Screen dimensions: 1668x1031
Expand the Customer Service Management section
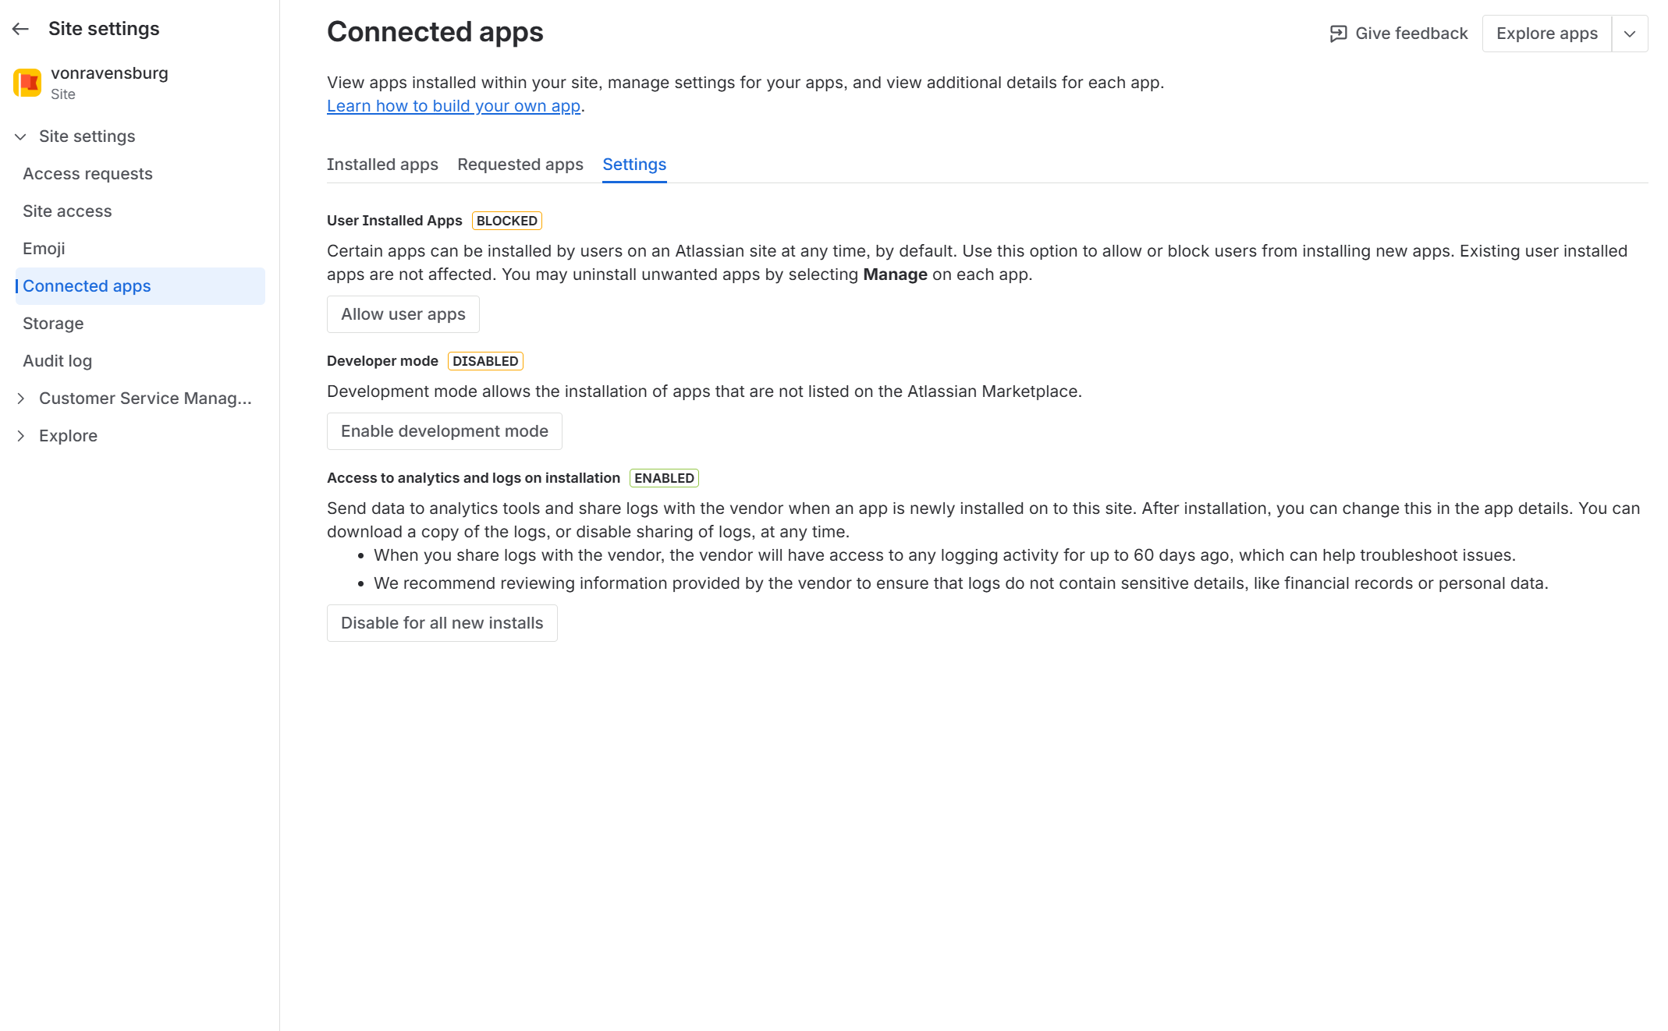click(x=21, y=399)
